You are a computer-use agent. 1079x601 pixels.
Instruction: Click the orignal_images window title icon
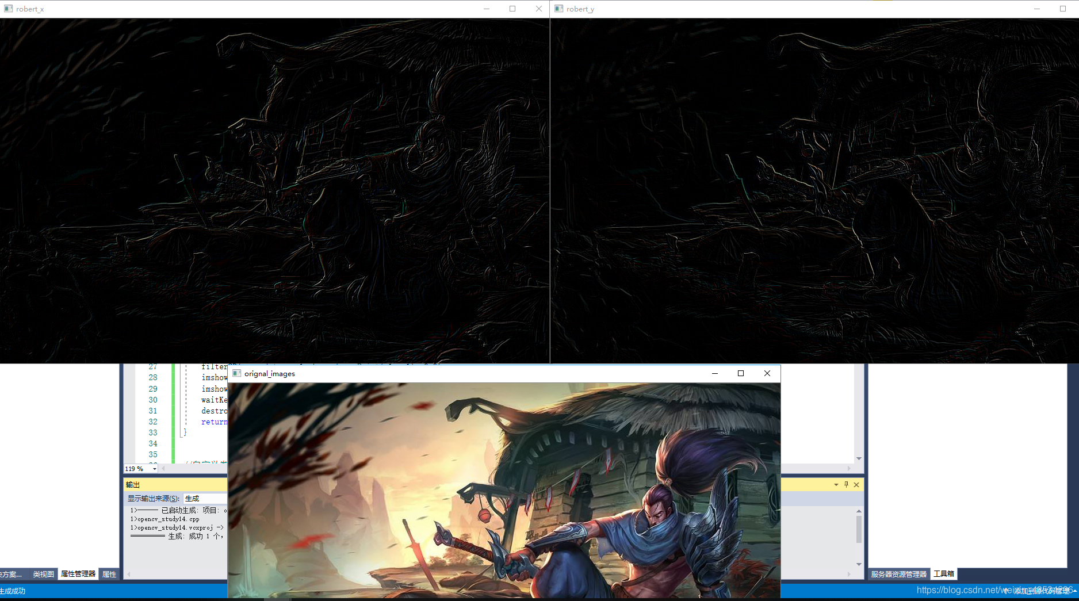pyautogui.click(x=236, y=373)
